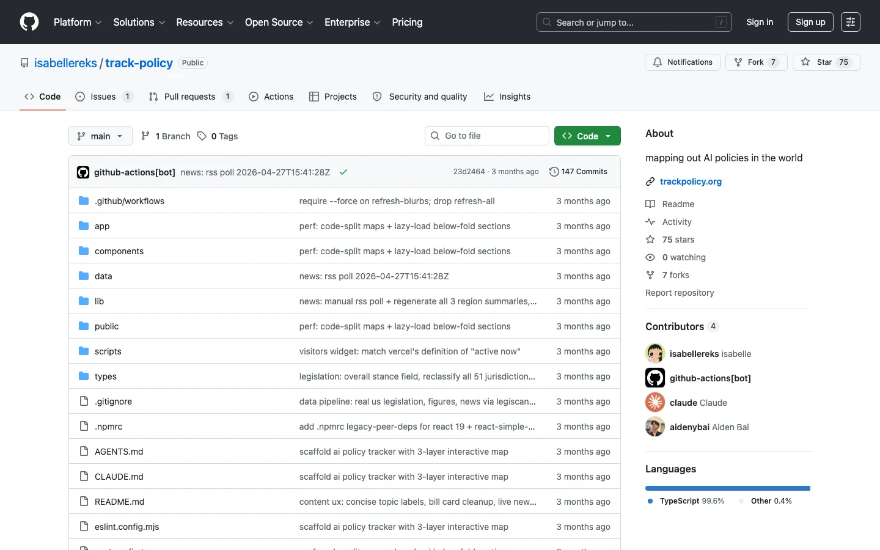Viewport: 880px width, 550px height.
Task: Expand the Solutions menu
Action: (x=139, y=22)
